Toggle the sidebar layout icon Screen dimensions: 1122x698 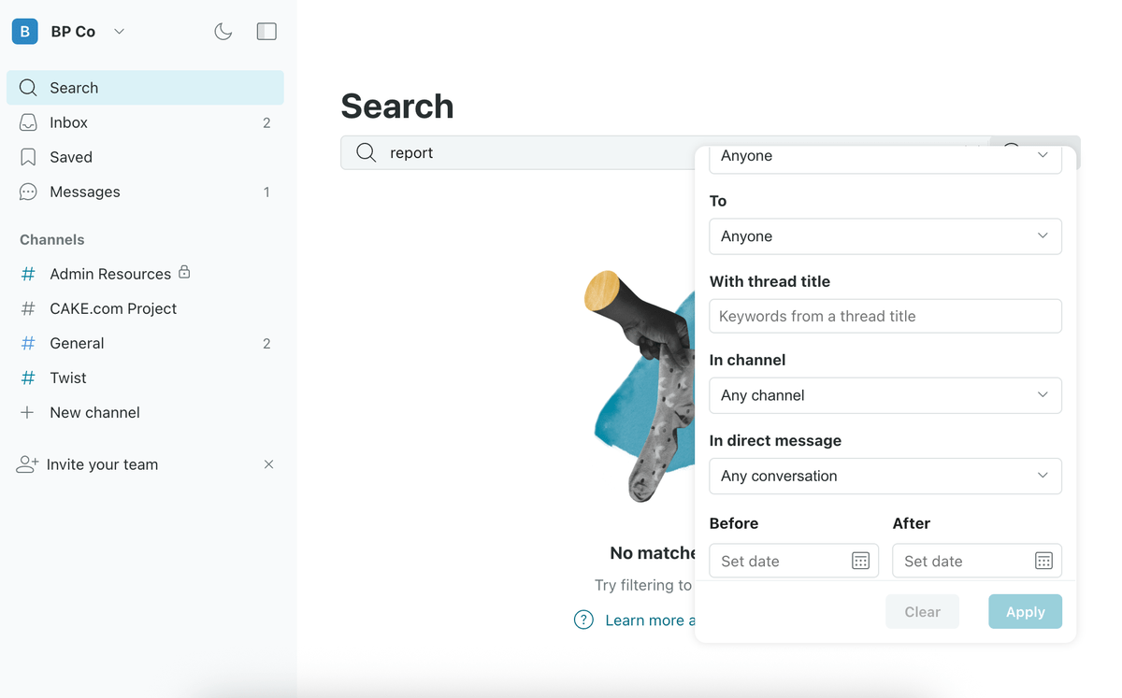[x=266, y=32]
